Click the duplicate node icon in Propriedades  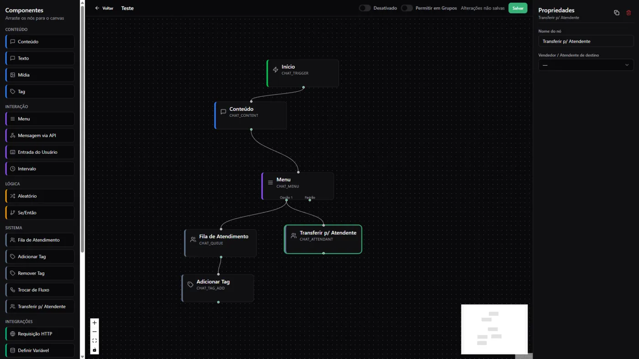pos(617,13)
